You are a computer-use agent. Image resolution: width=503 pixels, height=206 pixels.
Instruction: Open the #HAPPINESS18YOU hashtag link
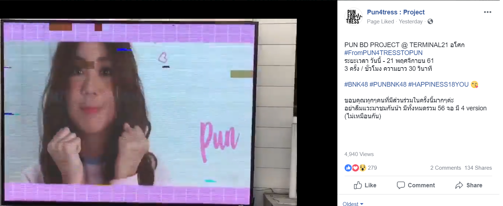point(438,84)
